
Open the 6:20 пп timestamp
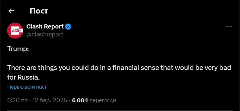tap(18, 100)
